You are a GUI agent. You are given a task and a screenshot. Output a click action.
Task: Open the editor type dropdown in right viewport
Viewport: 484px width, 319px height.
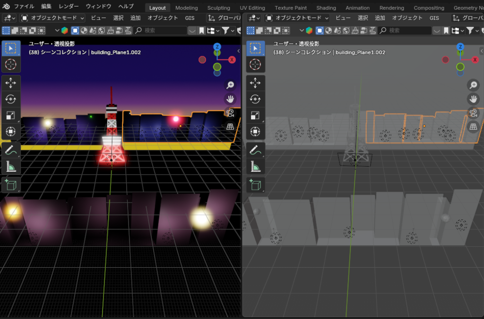253,18
